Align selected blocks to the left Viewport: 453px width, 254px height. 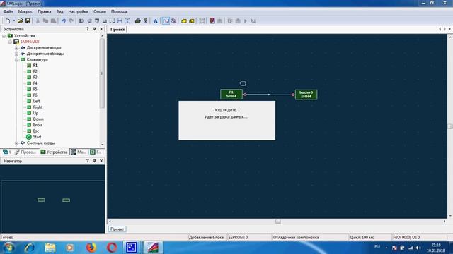(x=81, y=20)
